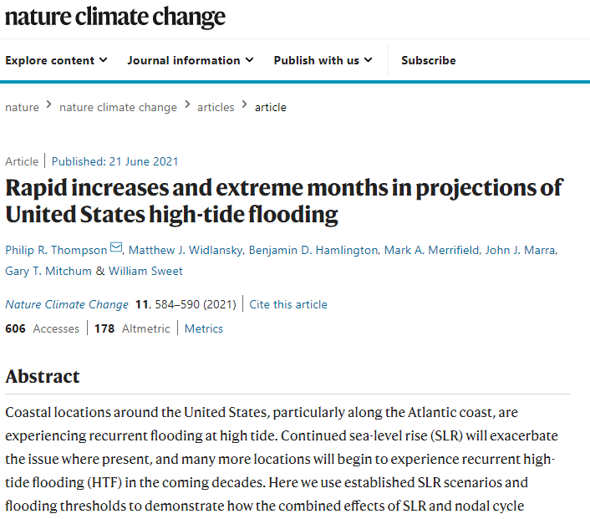The image size is (590, 519).
Task: Click the Subscribe menu item
Action: (x=429, y=60)
